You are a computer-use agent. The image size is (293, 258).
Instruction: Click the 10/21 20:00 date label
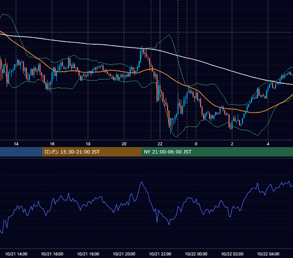(x=124, y=254)
